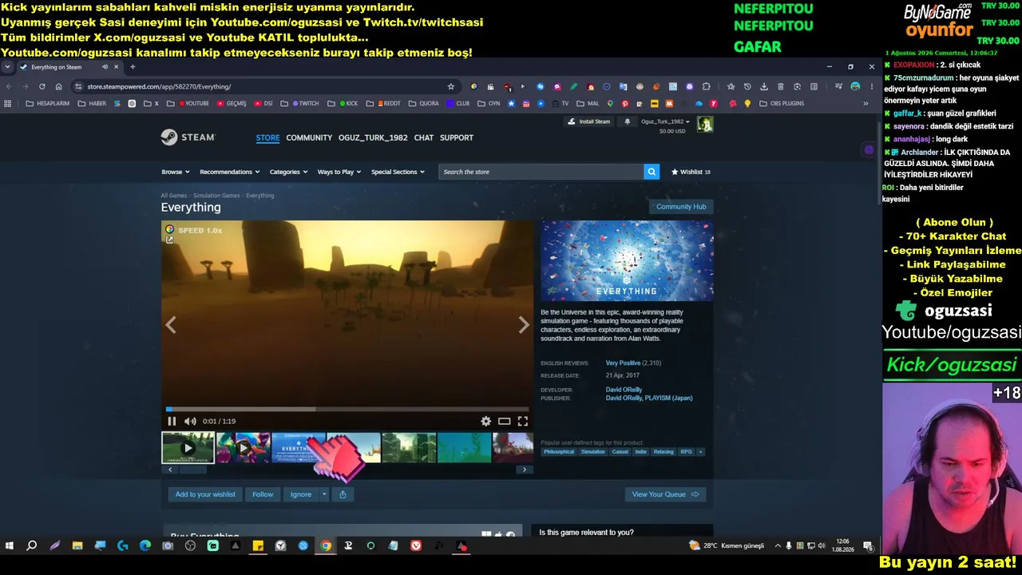Expand the Ways to Play menu
The width and height of the screenshot is (1022, 575).
click(x=339, y=172)
